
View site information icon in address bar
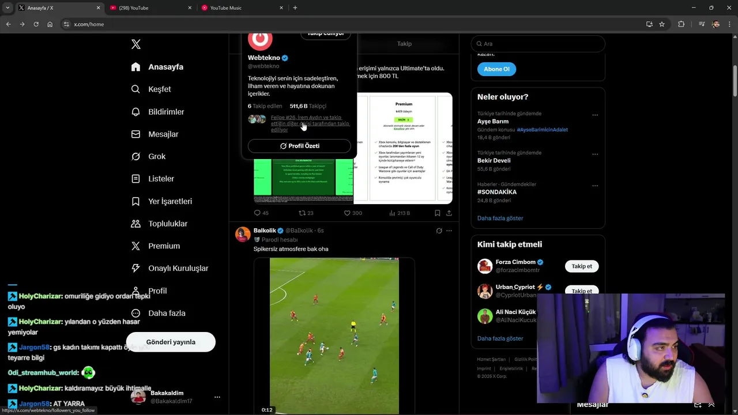coord(66,24)
